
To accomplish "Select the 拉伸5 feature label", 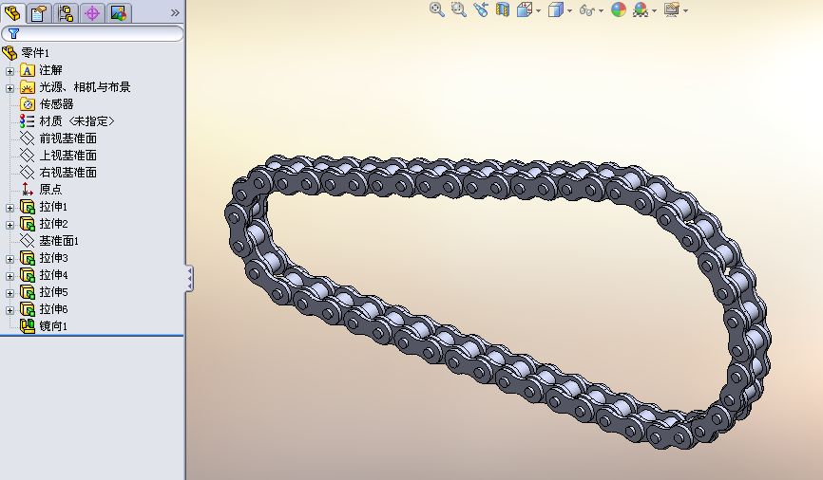I will click(x=53, y=292).
